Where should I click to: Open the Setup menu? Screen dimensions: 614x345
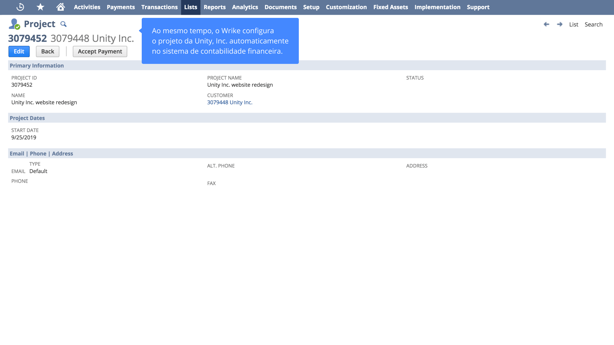click(x=311, y=7)
